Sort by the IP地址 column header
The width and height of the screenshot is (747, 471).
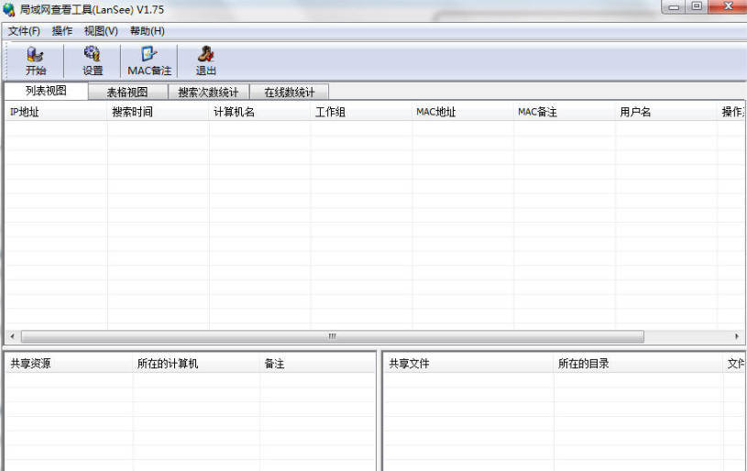click(x=56, y=112)
